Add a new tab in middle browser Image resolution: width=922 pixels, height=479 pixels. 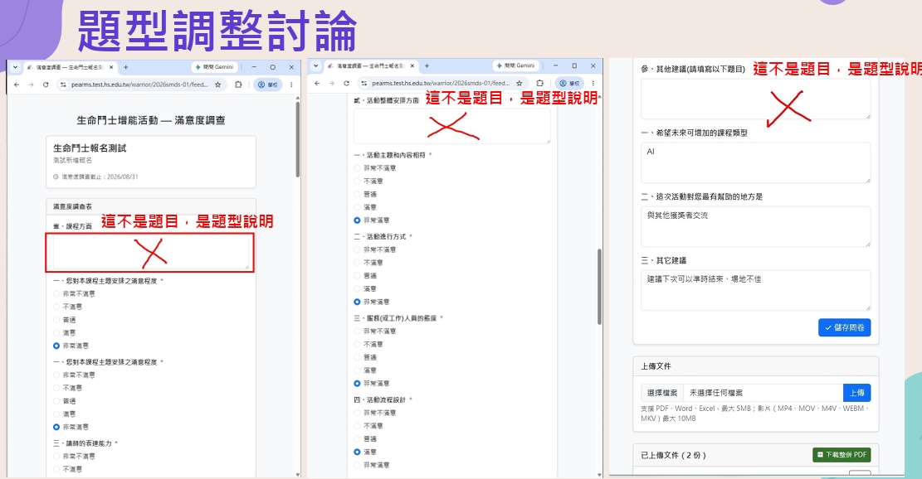427,65
